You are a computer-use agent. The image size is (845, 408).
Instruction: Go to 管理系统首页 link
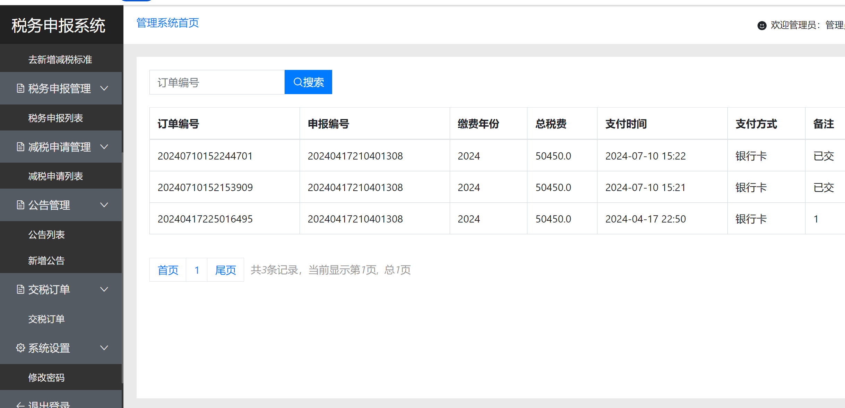click(167, 23)
